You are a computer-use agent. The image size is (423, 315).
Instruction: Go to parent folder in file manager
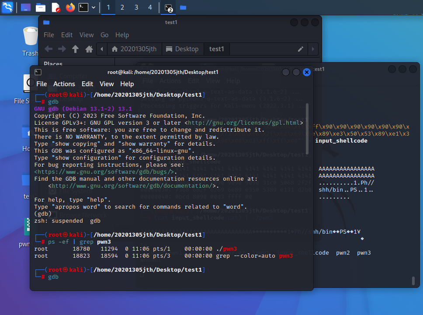(75, 49)
